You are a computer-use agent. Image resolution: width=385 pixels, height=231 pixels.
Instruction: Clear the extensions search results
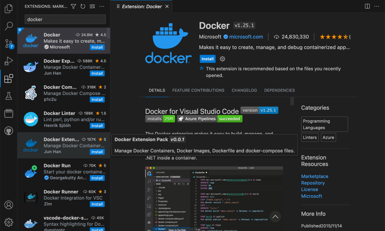[x=92, y=7]
